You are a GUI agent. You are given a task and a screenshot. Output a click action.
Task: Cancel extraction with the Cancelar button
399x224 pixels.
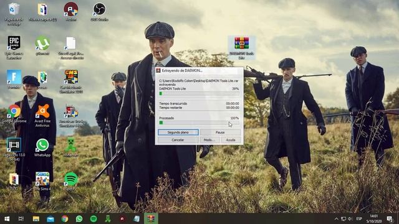[x=178, y=140]
